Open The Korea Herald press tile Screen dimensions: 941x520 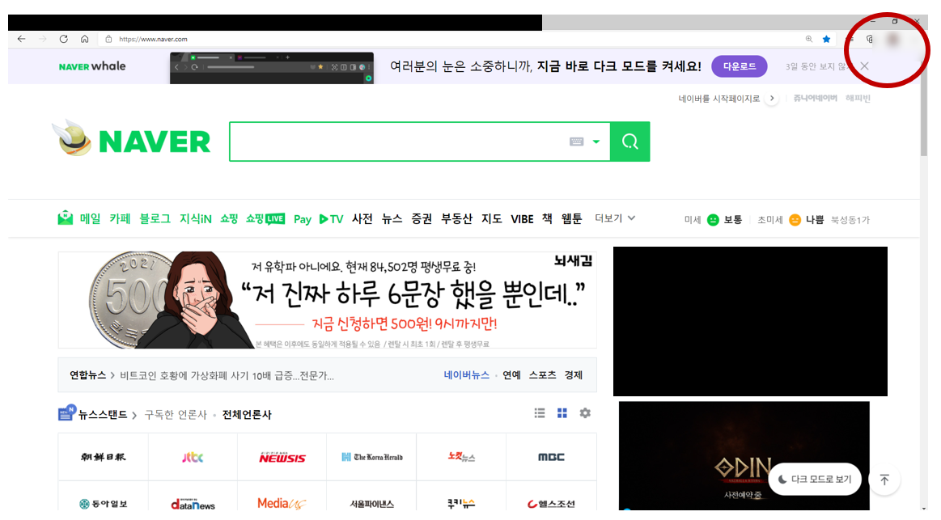click(x=371, y=457)
